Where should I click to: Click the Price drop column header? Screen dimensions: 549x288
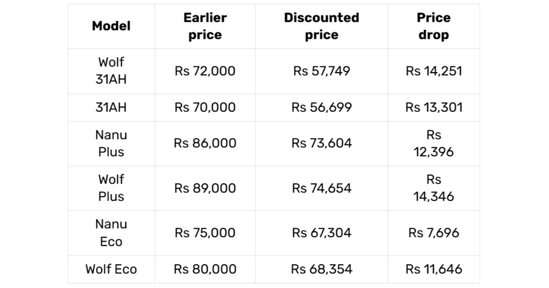click(434, 26)
